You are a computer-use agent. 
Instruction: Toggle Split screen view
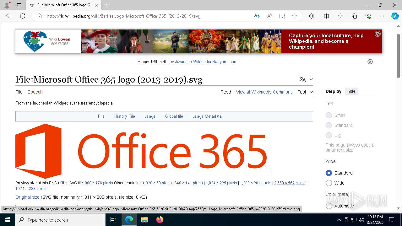326,16
